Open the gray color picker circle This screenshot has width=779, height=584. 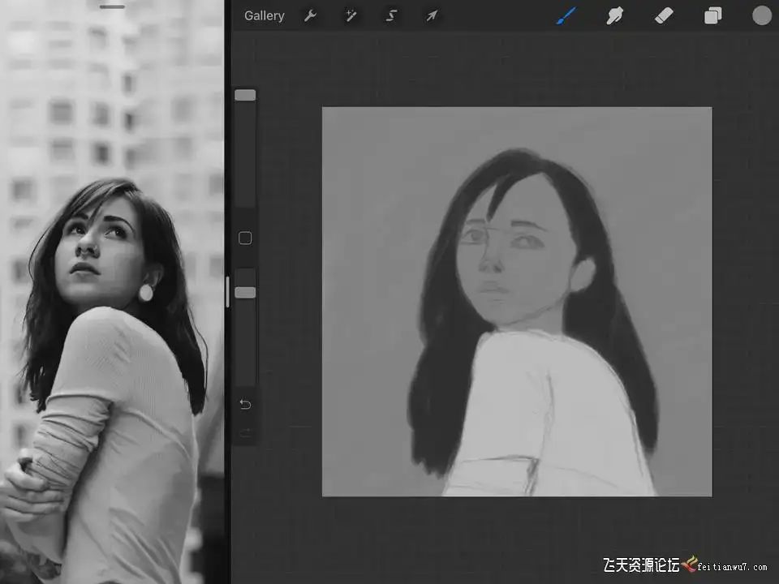pyautogui.click(x=762, y=15)
